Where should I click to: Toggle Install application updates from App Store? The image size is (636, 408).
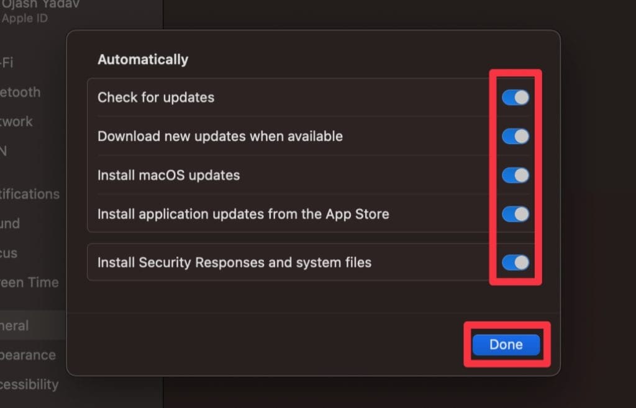click(x=516, y=215)
